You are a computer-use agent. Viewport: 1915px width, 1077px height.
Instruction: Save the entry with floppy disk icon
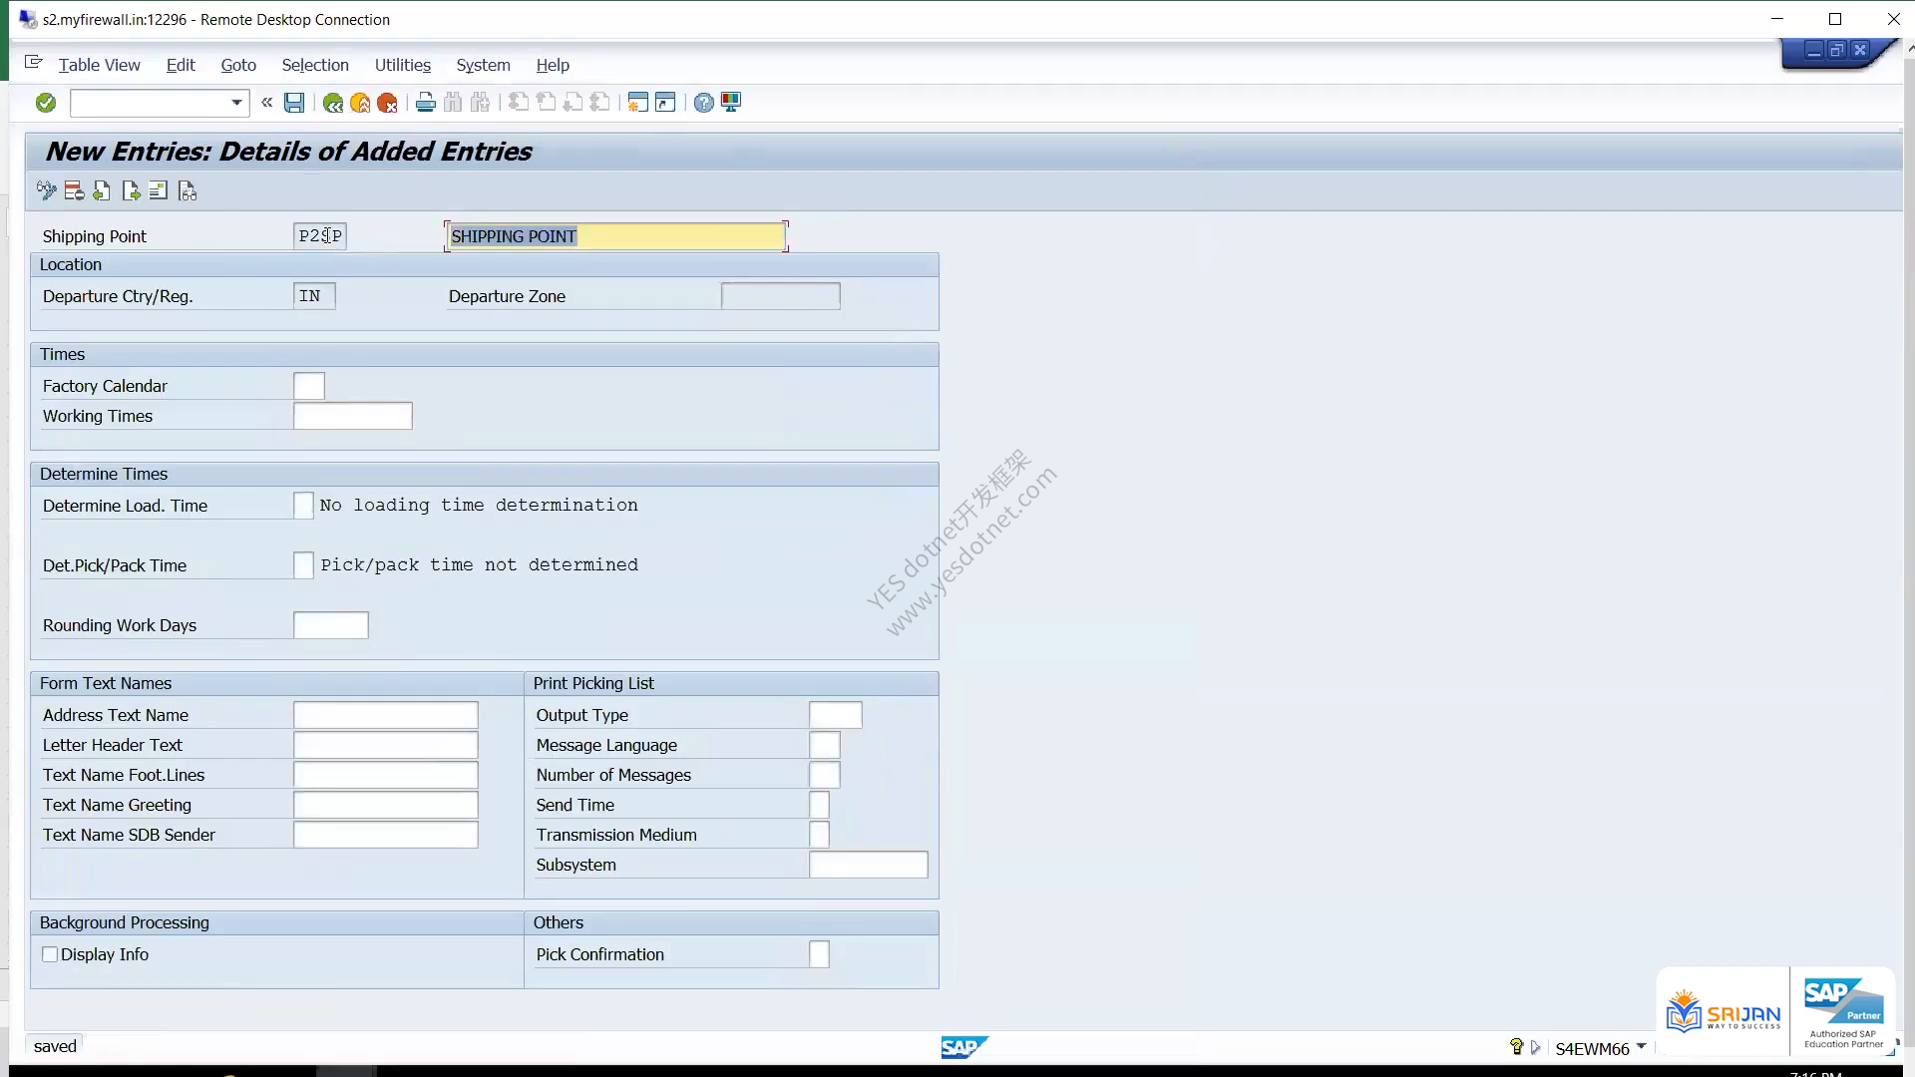pos(294,103)
